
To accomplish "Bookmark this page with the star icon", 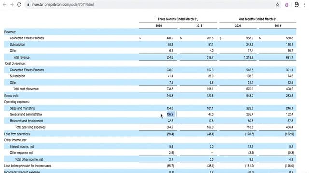I will click(x=277, y=4).
